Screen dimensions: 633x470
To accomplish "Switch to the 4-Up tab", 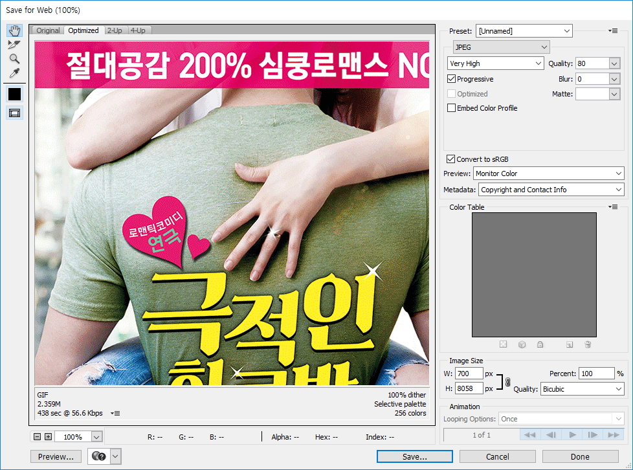I will point(138,30).
